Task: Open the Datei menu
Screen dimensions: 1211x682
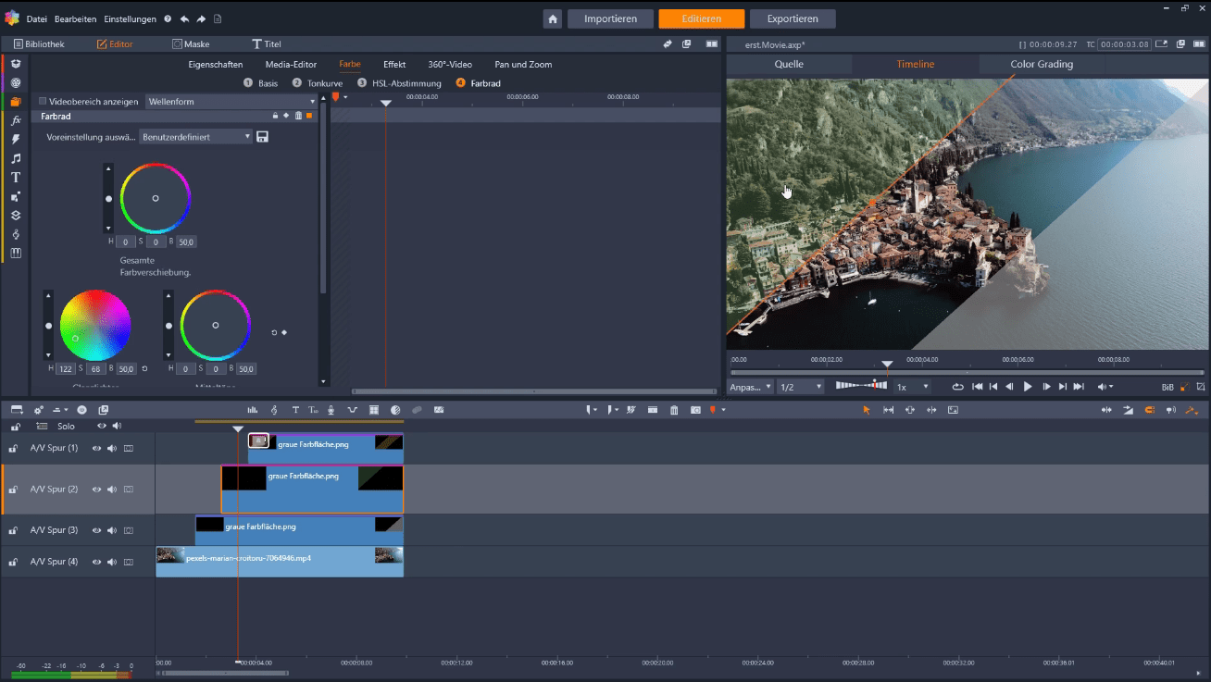Action: click(x=36, y=19)
